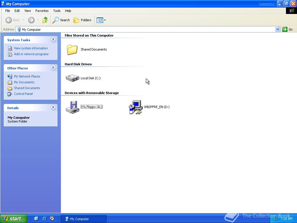Open the View menu
The width and height of the screenshot is (297, 223).
tap(28, 11)
